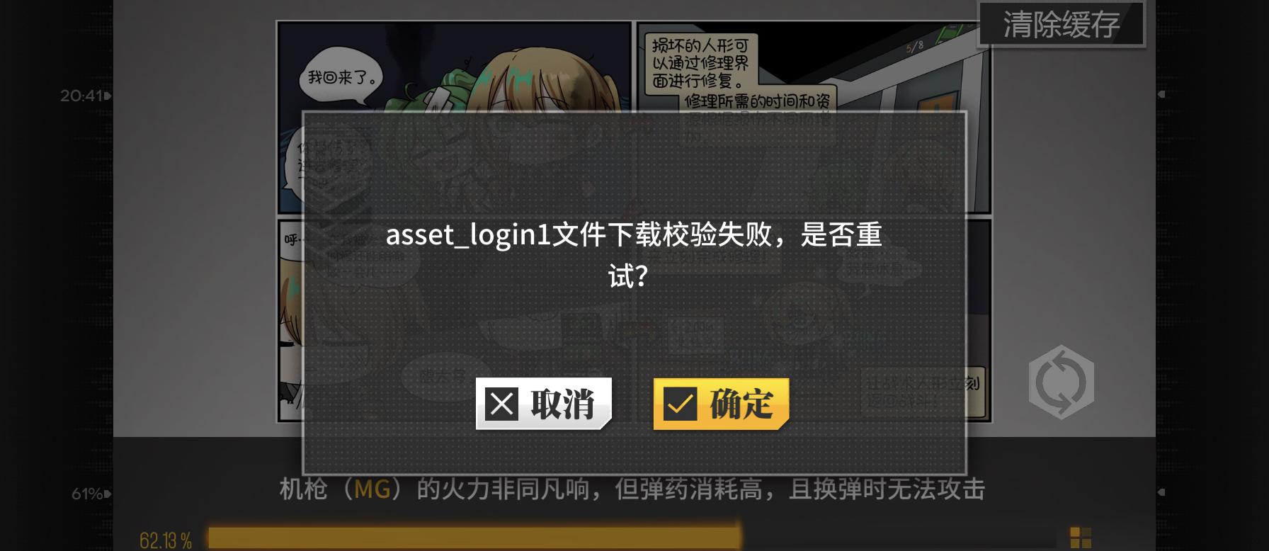Click the repair-interface comic panel top right
The image size is (1269, 551).
(x=813, y=117)
